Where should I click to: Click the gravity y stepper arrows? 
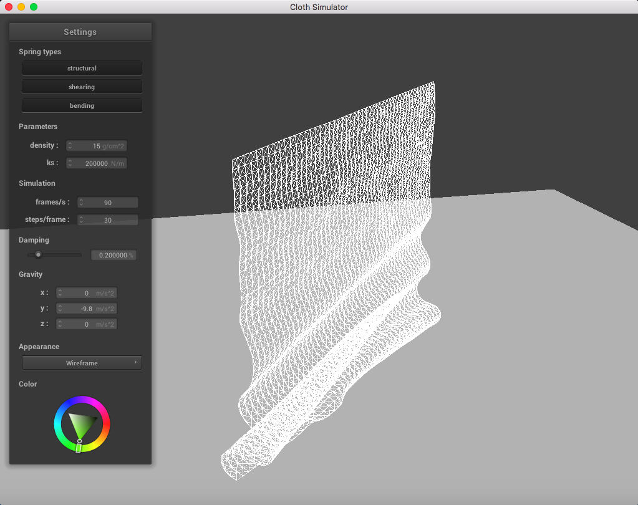pos(60,309)
